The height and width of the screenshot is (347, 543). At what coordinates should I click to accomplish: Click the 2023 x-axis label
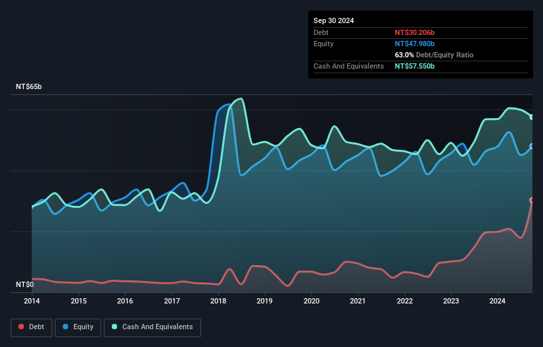pos(451,301)
